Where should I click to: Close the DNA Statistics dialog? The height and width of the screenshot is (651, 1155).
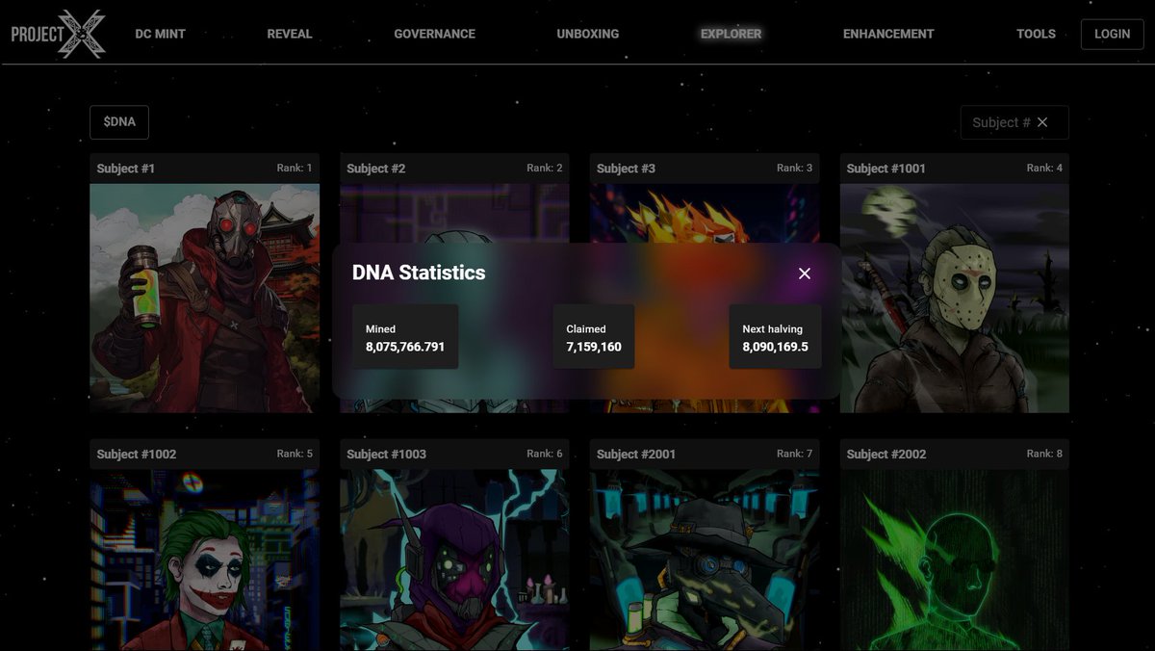[x=805, y=273]
